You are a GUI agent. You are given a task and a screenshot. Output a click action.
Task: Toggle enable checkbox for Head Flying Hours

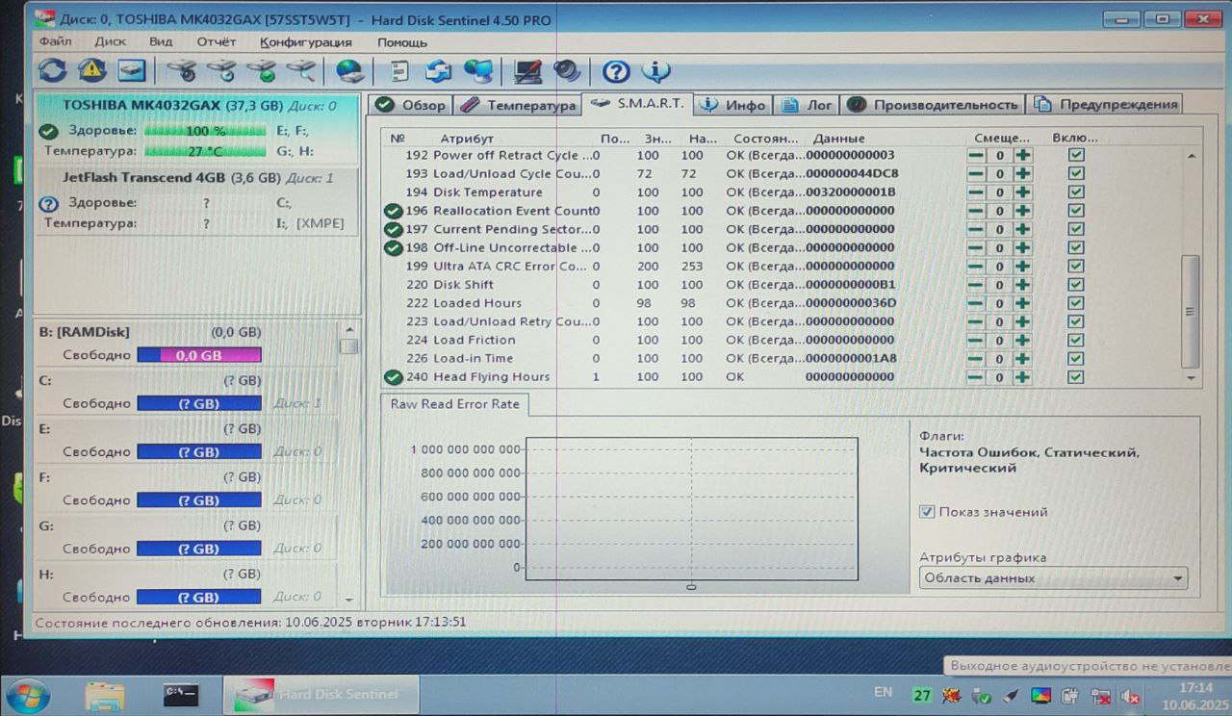point(1076,377)
